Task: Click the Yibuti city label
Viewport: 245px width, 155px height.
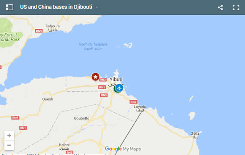Action: [116, 79]
